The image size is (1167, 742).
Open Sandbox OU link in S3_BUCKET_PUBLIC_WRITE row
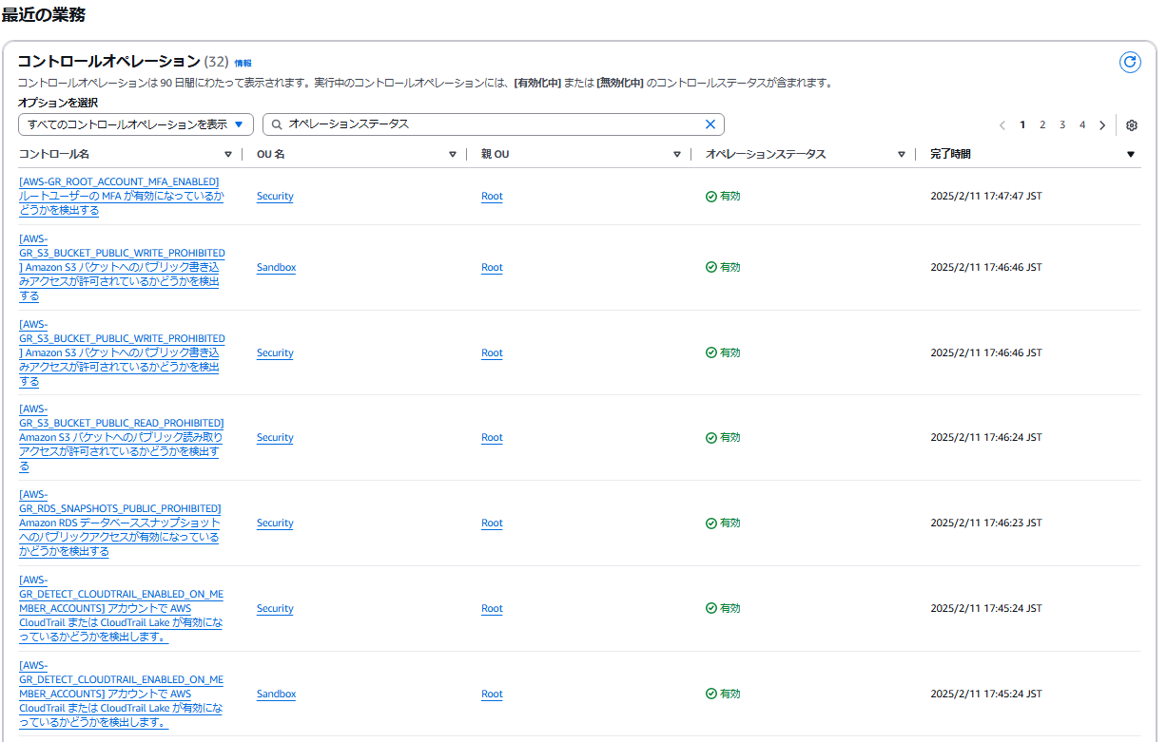[x=276, y=268]
